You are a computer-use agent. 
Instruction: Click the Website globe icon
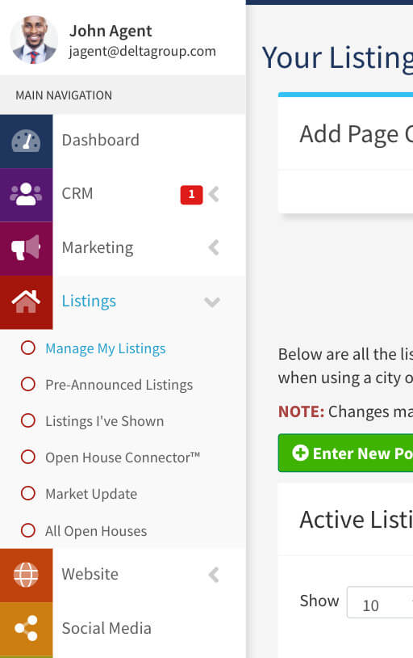[x=26, y=575]
